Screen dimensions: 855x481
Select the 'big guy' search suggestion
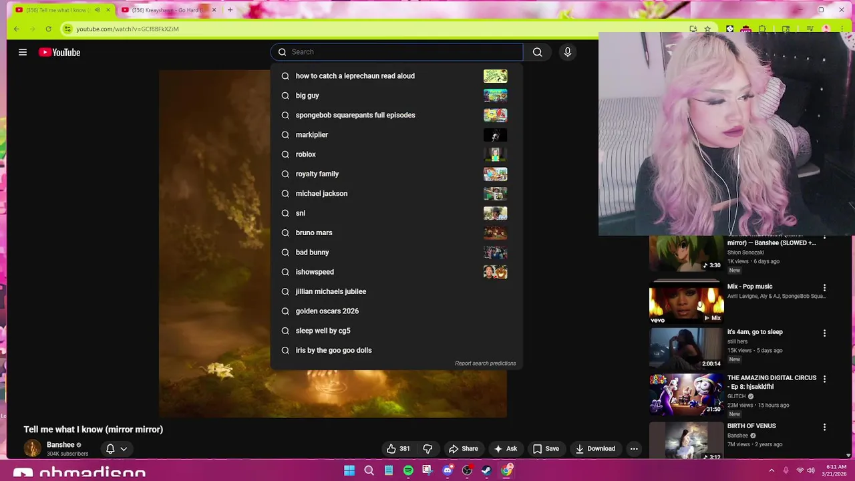397,96
